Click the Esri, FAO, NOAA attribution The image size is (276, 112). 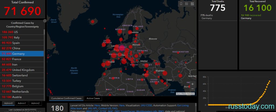point(185,94)
